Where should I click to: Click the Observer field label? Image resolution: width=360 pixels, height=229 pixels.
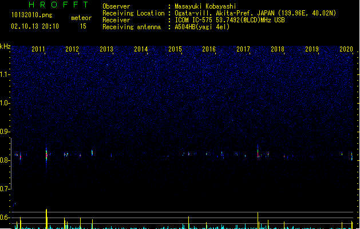(x=116, y=6)
